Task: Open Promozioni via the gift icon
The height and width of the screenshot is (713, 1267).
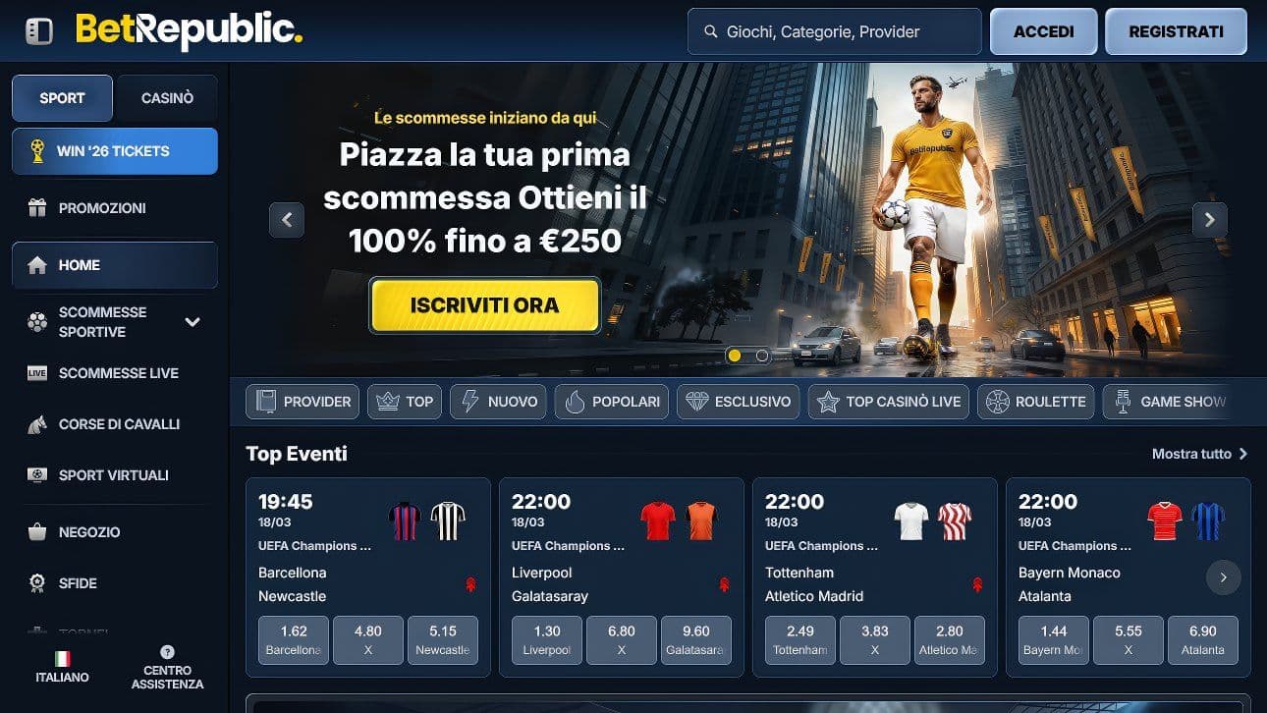Action: click(x=37, y=208)
